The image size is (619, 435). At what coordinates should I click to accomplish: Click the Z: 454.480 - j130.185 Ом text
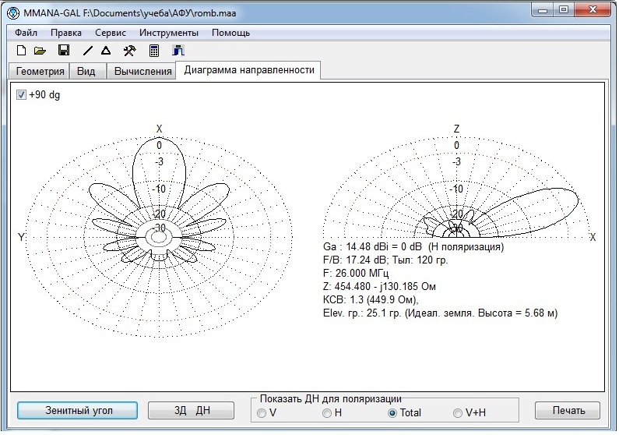click(379, 286)
